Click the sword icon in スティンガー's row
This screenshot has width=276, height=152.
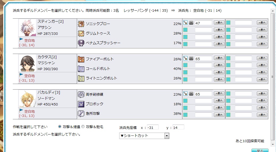185,23
